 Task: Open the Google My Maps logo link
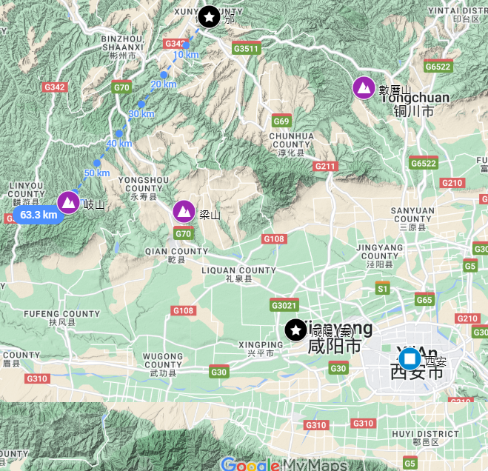point(284,465)
